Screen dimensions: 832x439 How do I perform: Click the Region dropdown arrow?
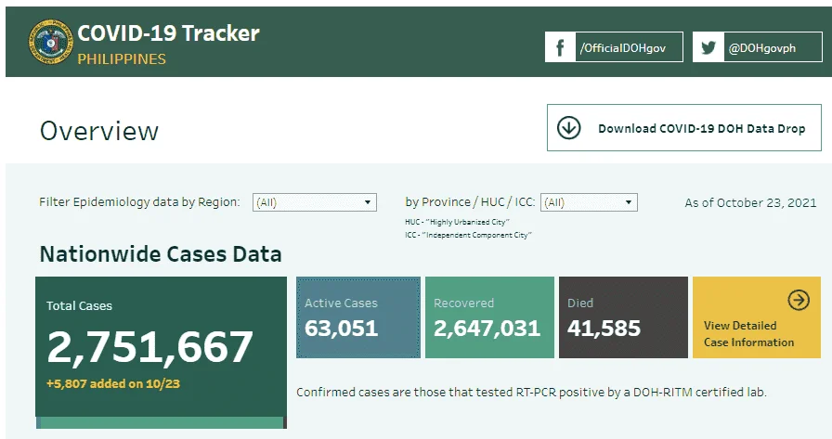tap(367, 202)
